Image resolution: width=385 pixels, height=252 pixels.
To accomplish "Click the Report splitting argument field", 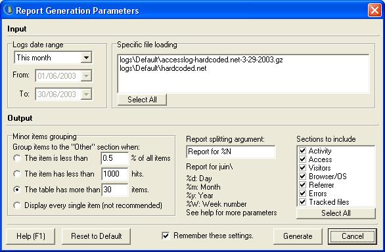I will click(x=231, y=152).
